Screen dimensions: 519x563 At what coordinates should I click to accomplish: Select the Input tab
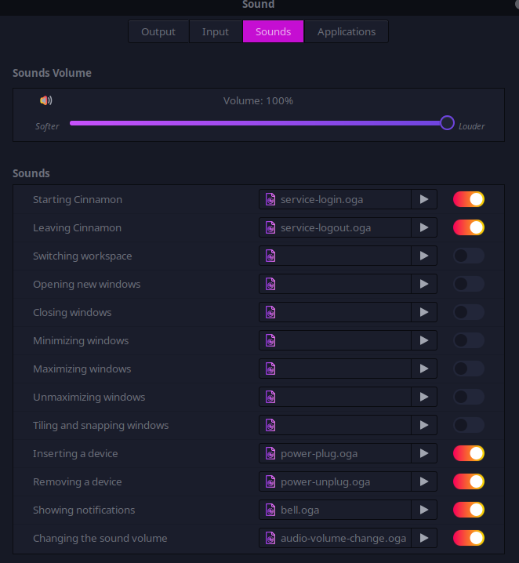(216, 31)
